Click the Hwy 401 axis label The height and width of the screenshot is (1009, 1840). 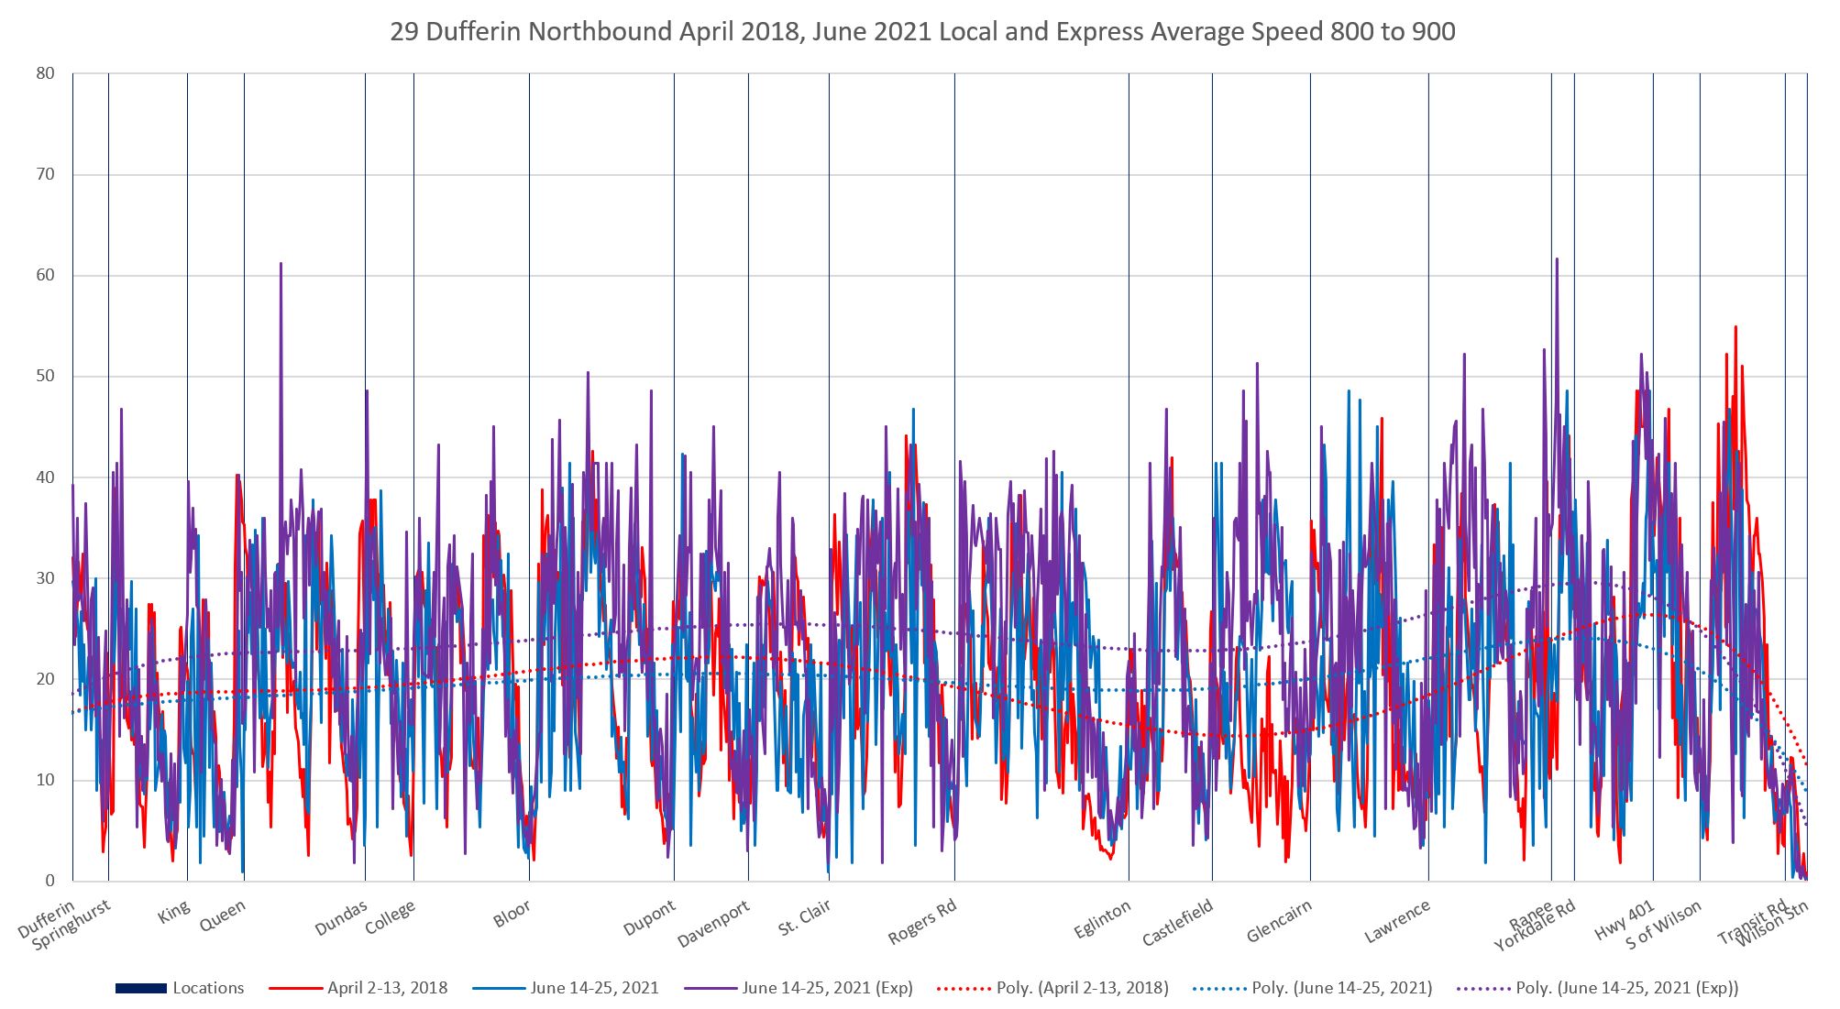[1624, 920]
